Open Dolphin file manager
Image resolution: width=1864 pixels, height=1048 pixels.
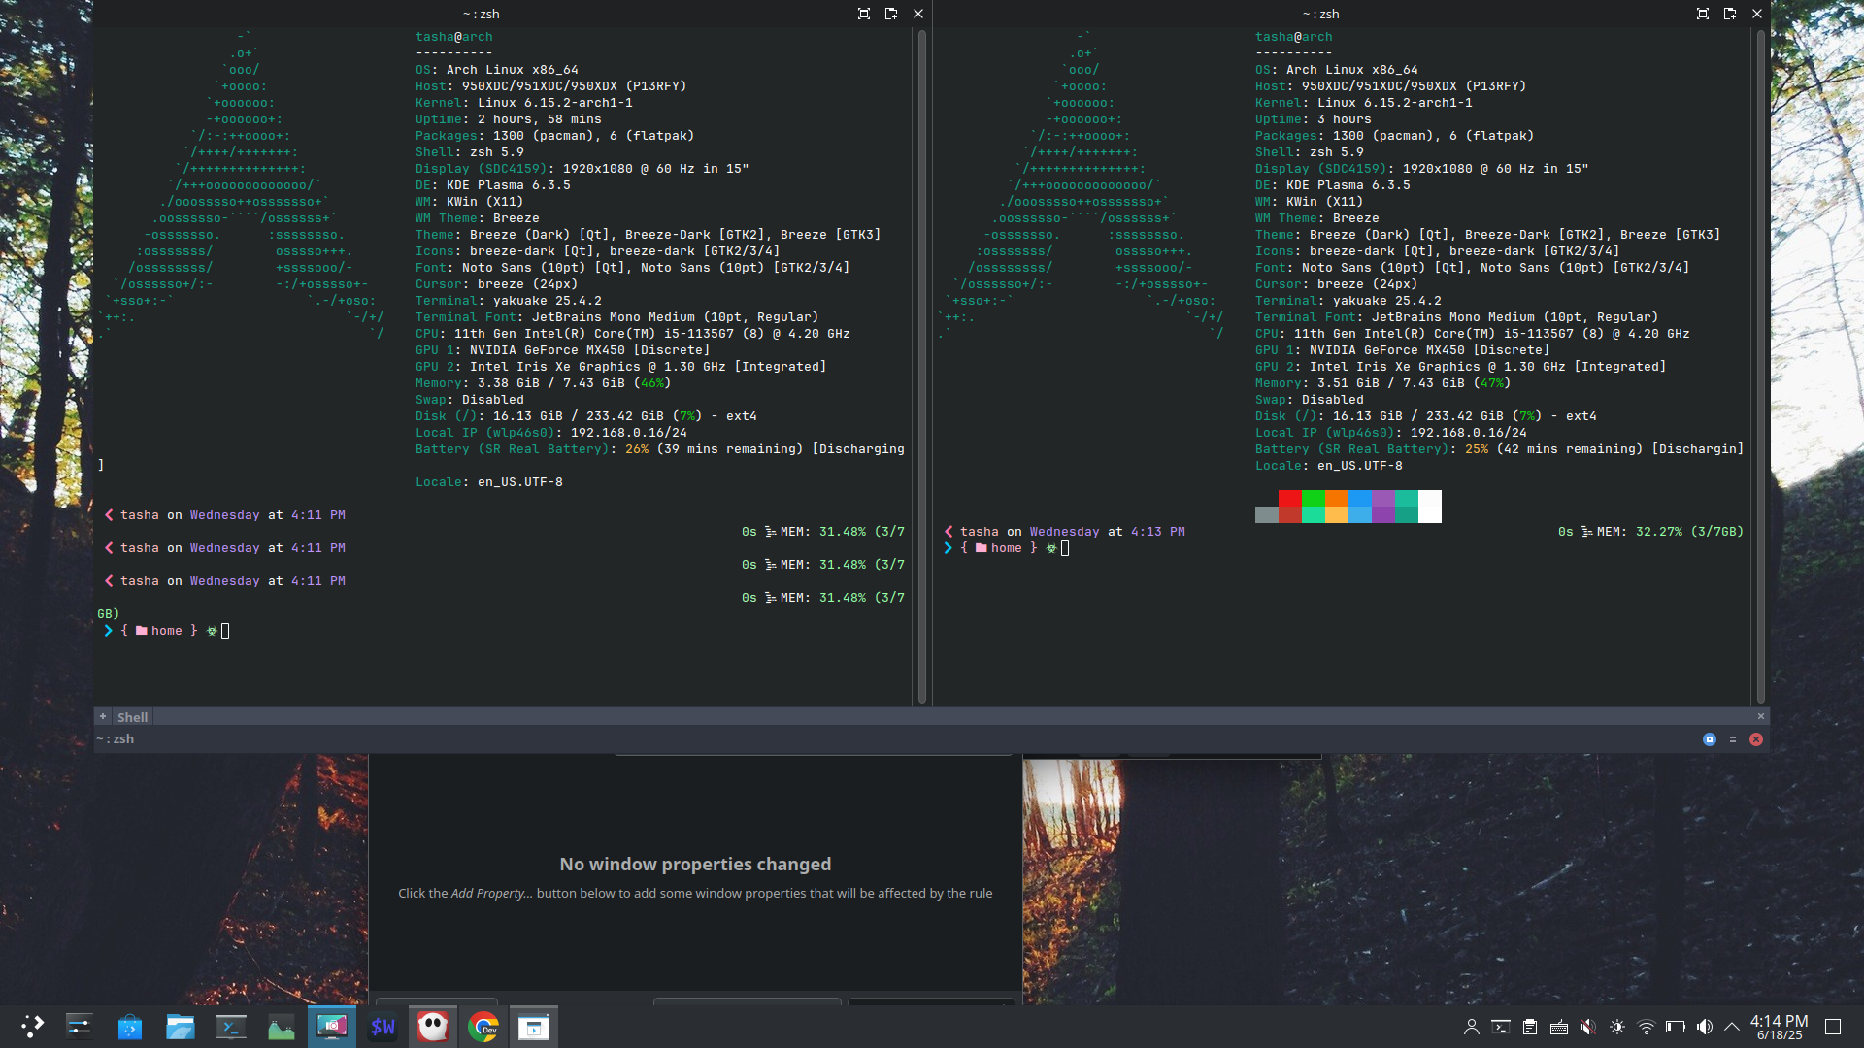[181, 1027]
